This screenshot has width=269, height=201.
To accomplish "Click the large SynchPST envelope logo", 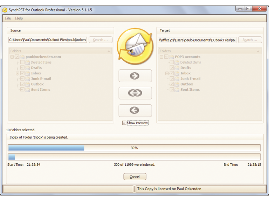I will point(135,46).
